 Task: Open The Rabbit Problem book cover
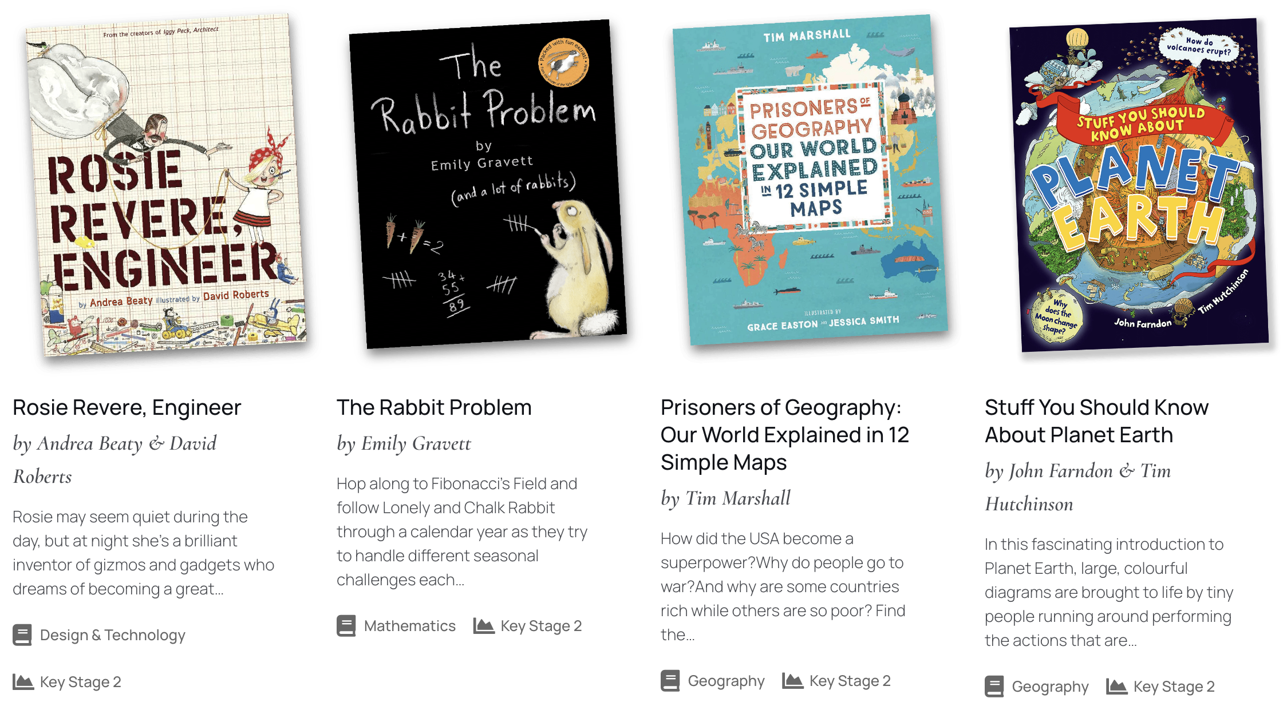pos(488,184)
